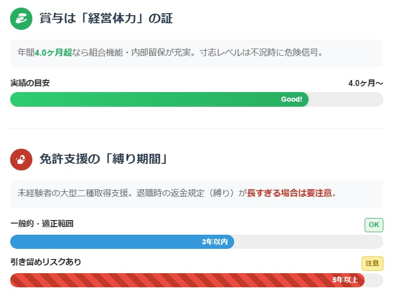Select the 賞与は「経営体力」の証 heading
Screen dimensions: 393x303
click(x=106, y=19)
